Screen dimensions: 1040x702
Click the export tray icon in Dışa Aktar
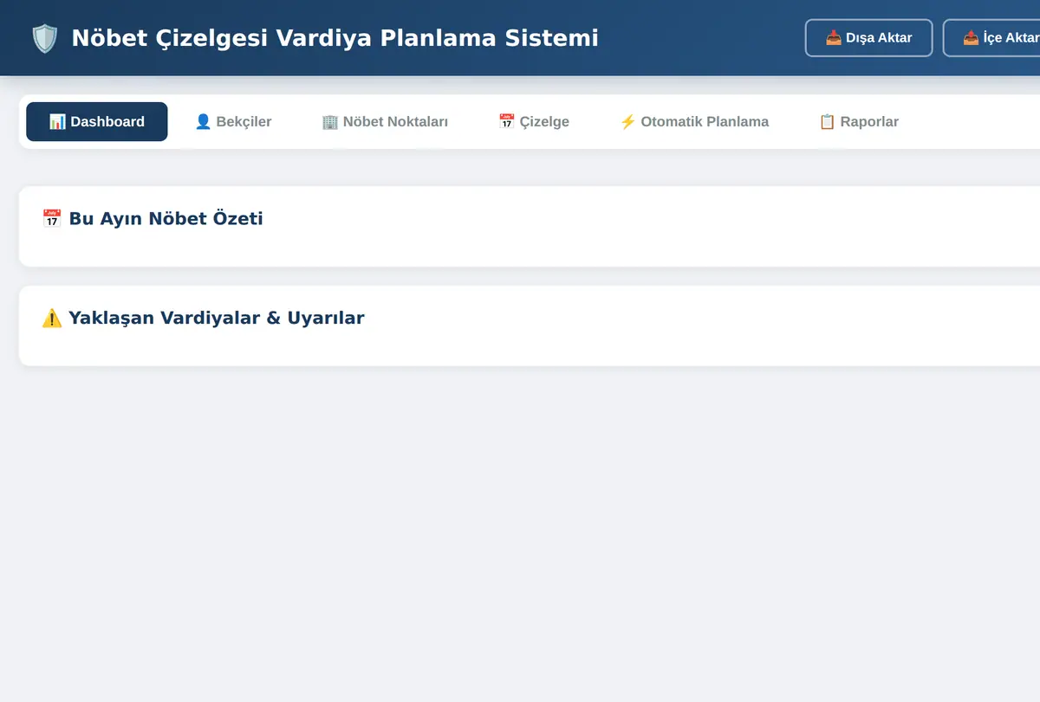tap(833, 38)
